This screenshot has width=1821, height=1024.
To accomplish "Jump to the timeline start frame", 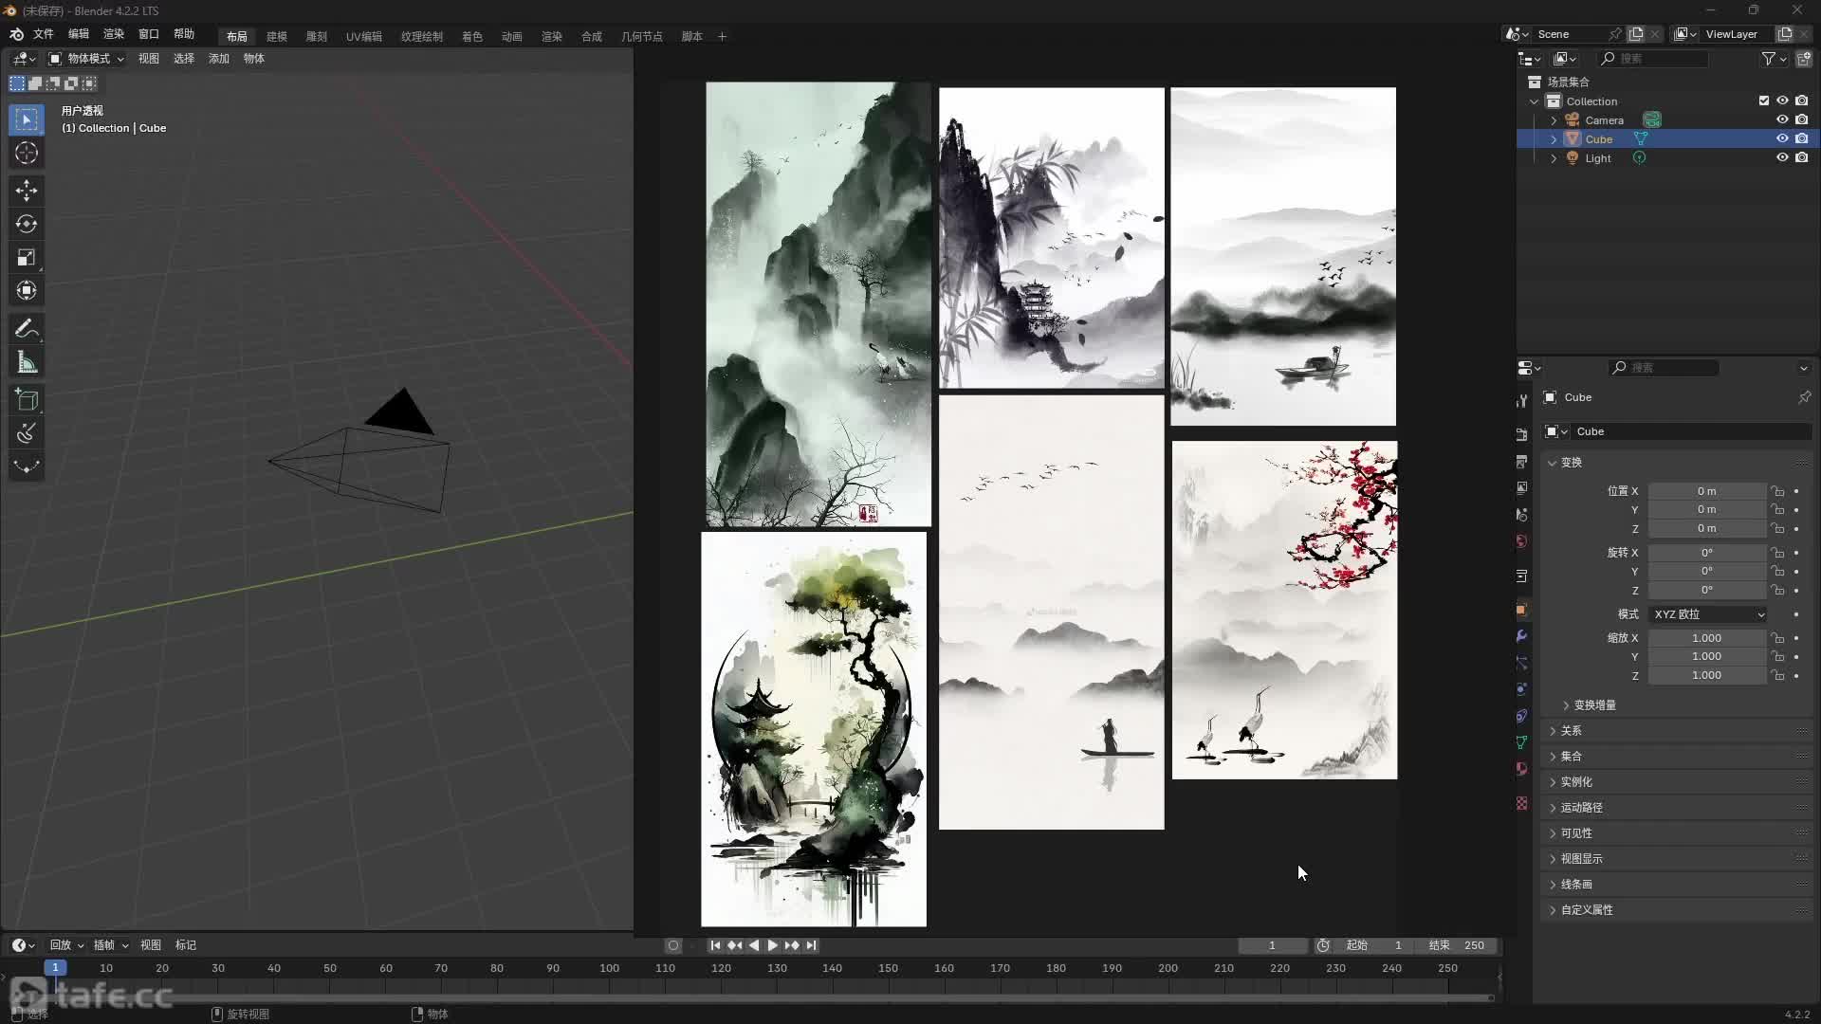I will click(x=715, y=945).
